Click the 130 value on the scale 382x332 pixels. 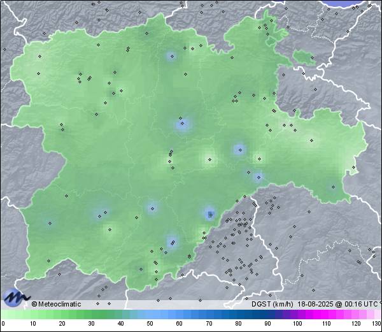[377, 324]
